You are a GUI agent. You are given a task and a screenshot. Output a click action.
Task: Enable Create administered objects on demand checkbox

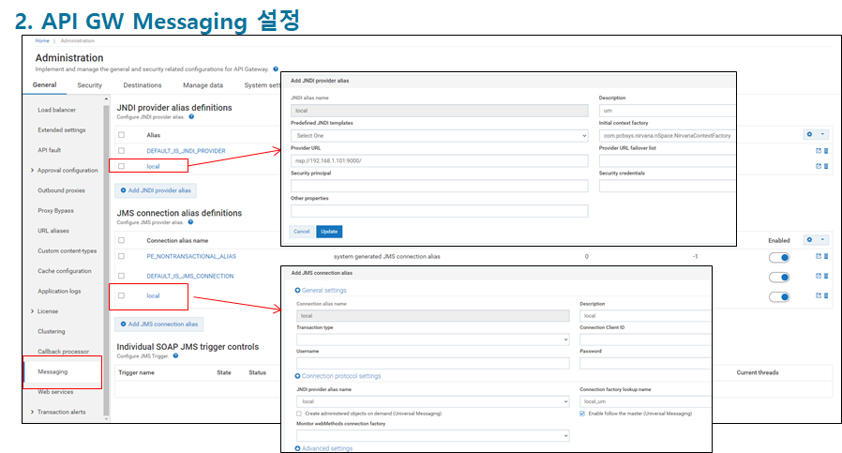(x=299, y=413)
